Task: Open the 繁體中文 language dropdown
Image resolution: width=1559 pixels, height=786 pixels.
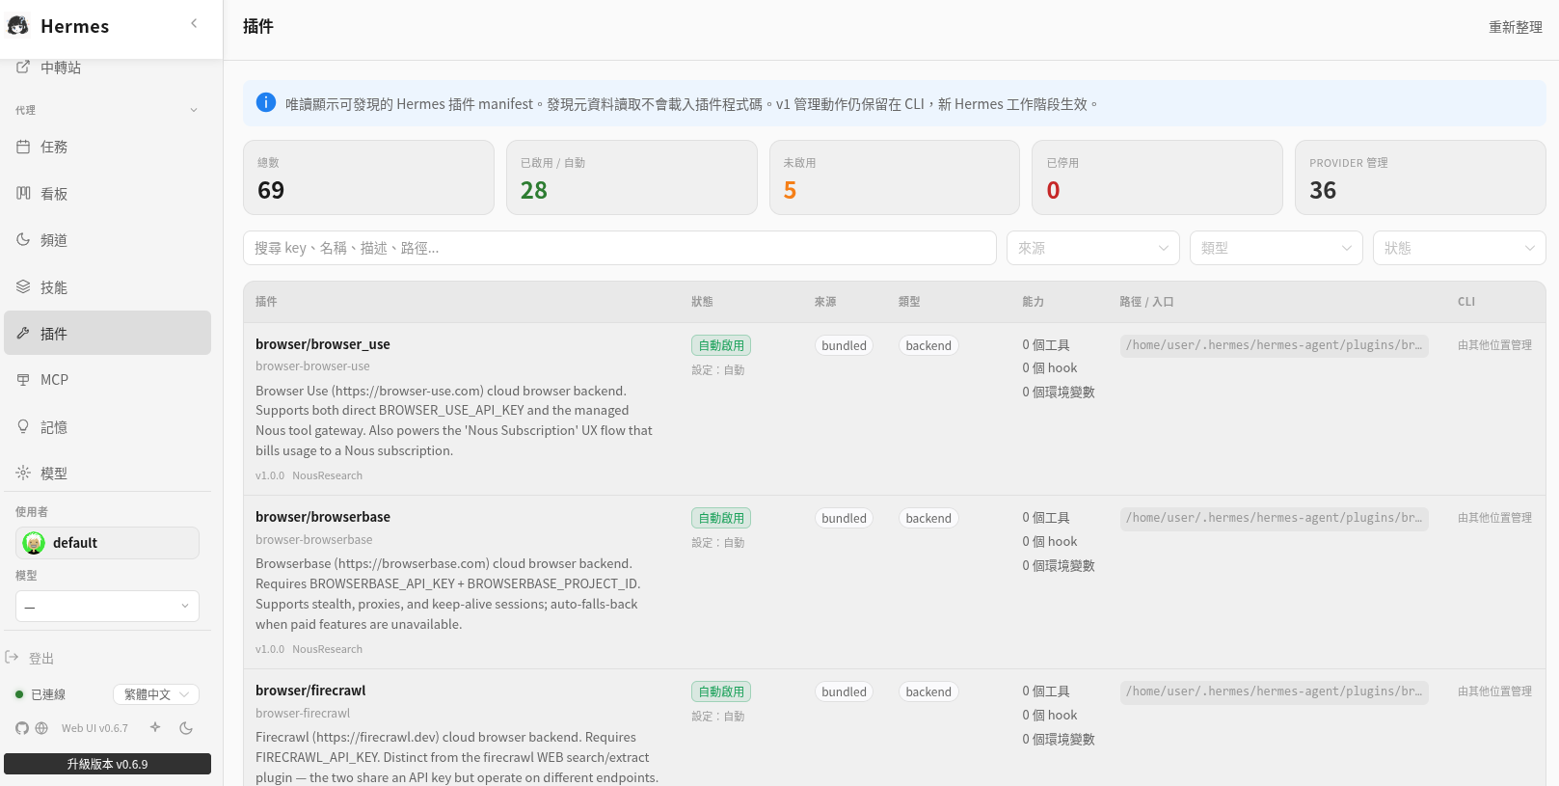Action: point(156,694)
